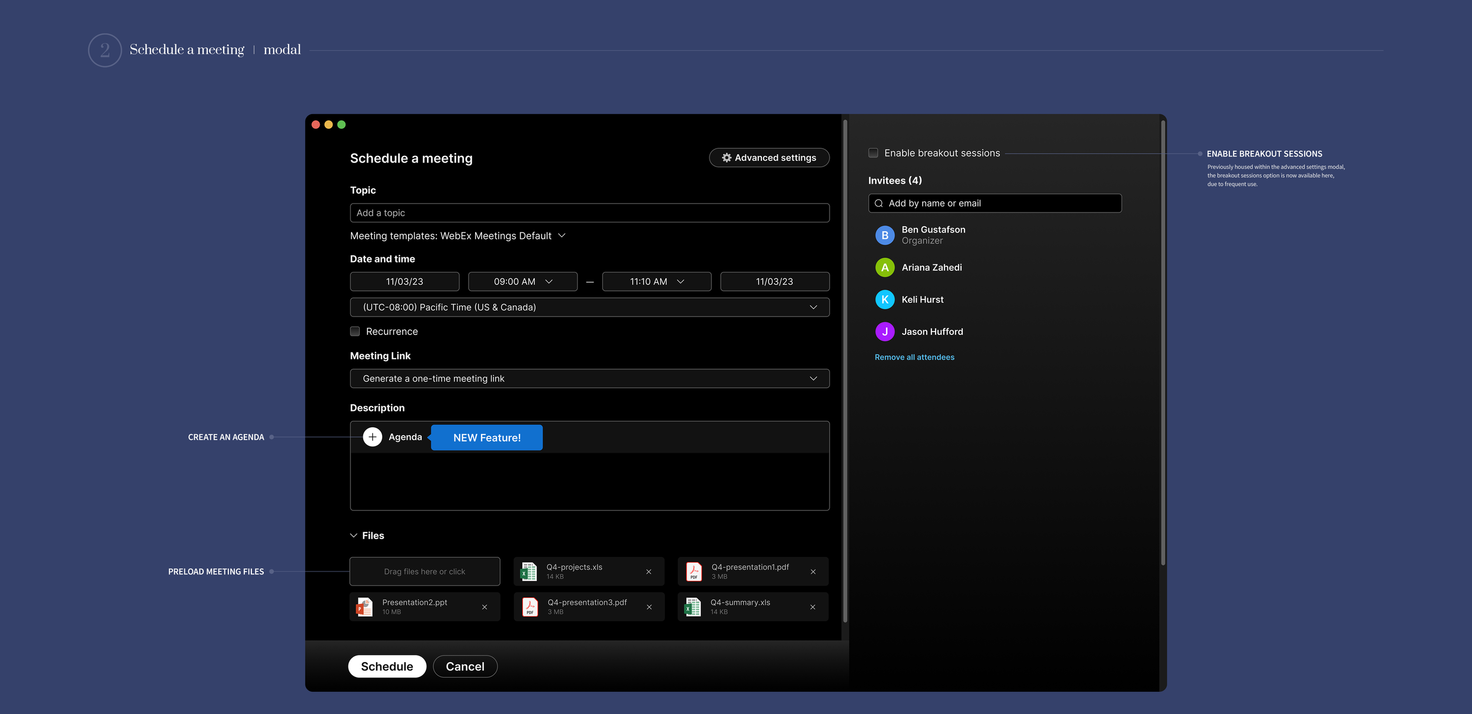Image resolution: width=1472 pixels, height=714 pixels.
Task: Enable breakout sessions checkbox
Action: point(873,153)
